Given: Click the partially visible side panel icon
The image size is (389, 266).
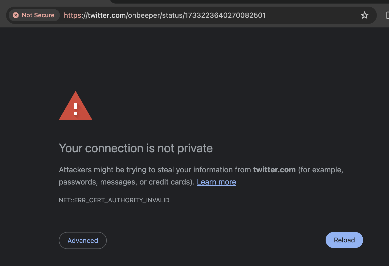Looking at the screenshot, I should [x=387, y=15].
